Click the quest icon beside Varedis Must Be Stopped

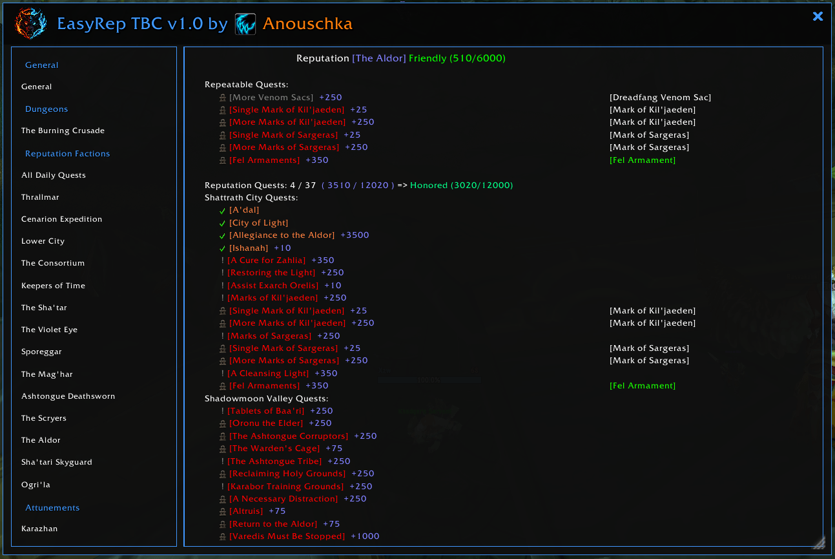[223, 536]
